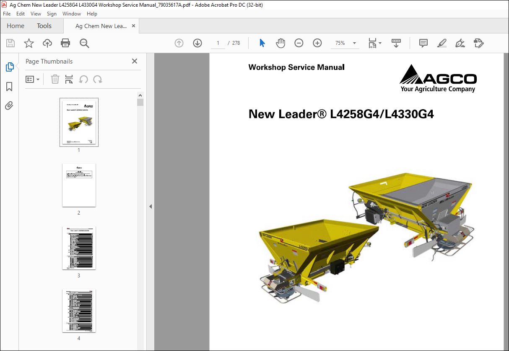Image resolution: width=509 pixels, height=351 pixels.
Task: Activate the hand pan tool
Action: click(280, 43)
